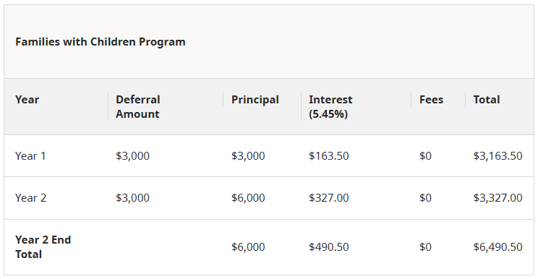This screenshot has width=538, height=279.
Task: Click the Year 2 interest value $327.00
Action: coord(329,198)
